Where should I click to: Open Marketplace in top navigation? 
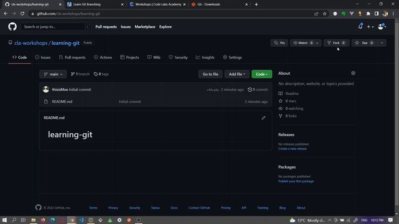point(145,27)
